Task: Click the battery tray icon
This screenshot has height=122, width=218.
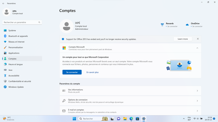Action: tap(201, 119)
